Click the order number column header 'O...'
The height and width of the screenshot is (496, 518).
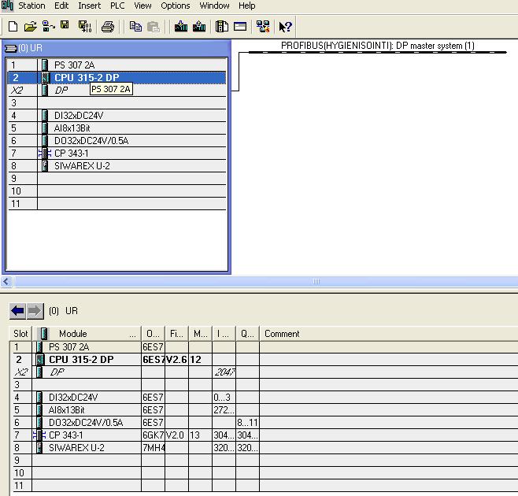click(153, 334)
